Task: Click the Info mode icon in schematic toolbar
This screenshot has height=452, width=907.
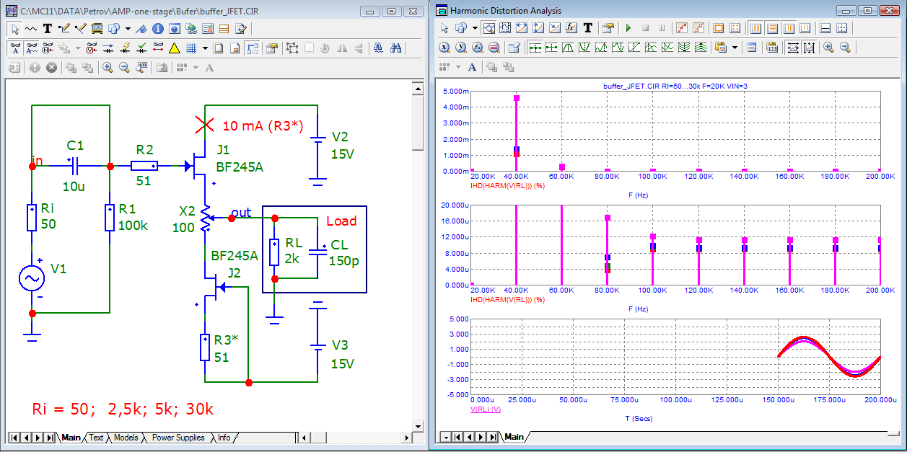Action: (158, 29)
